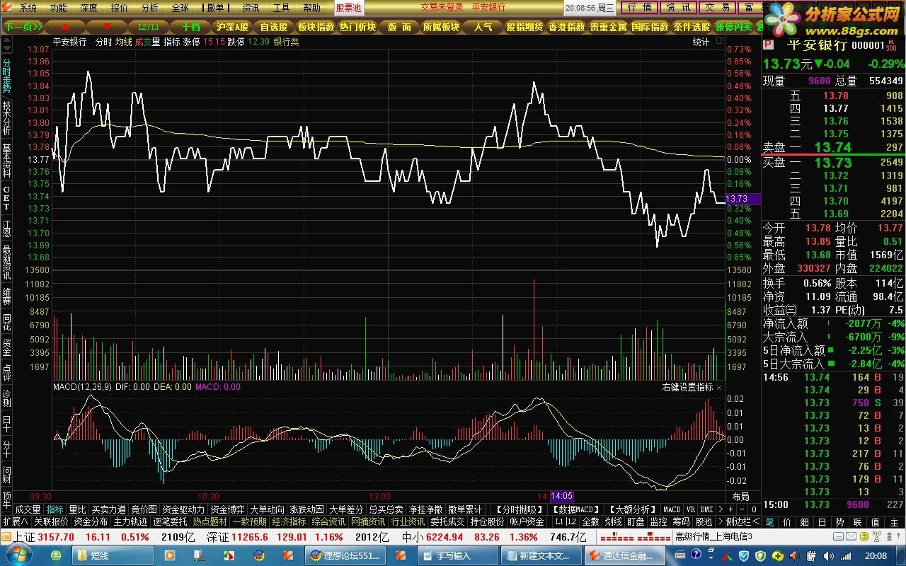Click the plus zoom button in the indicator bar
The image size is (906, 566).
tap(731, 509)
